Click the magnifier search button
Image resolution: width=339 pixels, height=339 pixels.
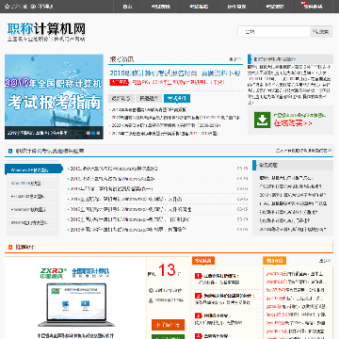click(x=321, y=32)
